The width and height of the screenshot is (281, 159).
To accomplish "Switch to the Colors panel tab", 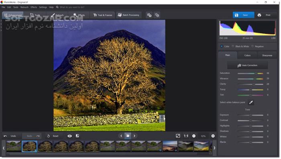I will (x=247, y=55).
